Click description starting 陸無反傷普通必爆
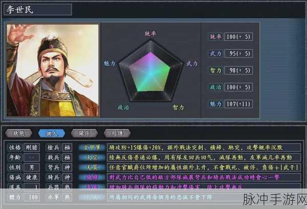This screenshot has height=209, width=307. pyautogui.click(x=204, y=157)
